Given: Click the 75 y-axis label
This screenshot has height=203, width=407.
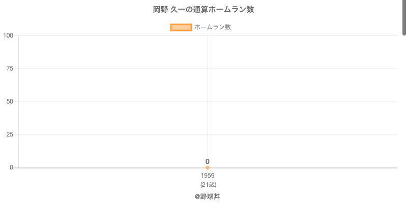Looking at the screenshot, I should tap(10, 69).
